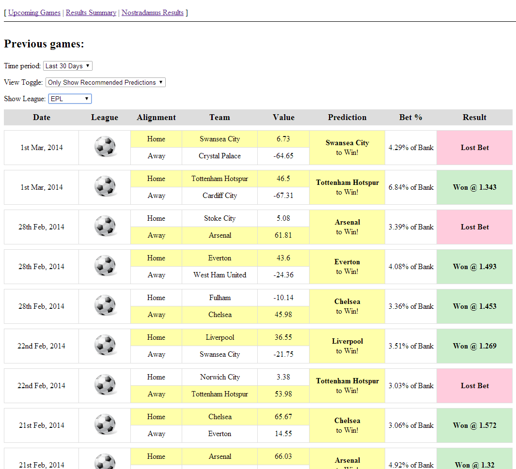Click the 3.51% of Bank cell

[411, 346]
